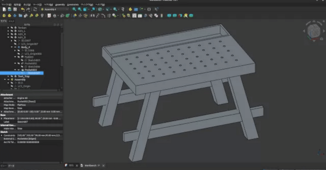
Task: Click the yellow part icon before braces
Action: (130, 9)
